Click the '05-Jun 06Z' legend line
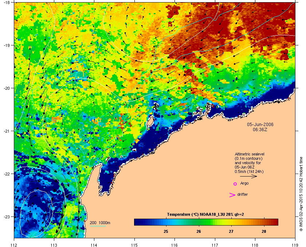Image resolution: width=306 pixels, height=247 pixels. 244,167
